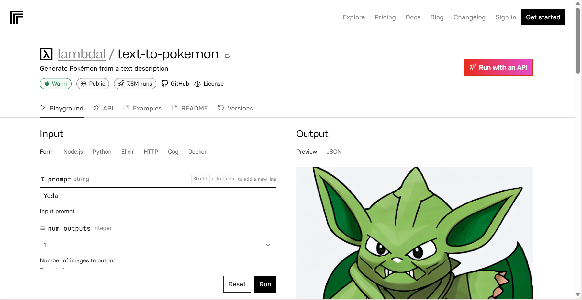
Task: Click the 7.8M runs badge
Action: (135, 84)
